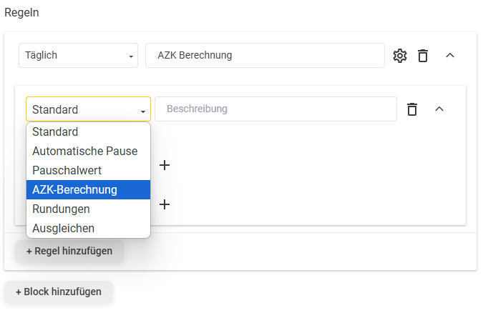The width and height of the screenshot is (483, 313).
Task: Collapse the AZK Berechnung block with its chevron
Action: 450,56
